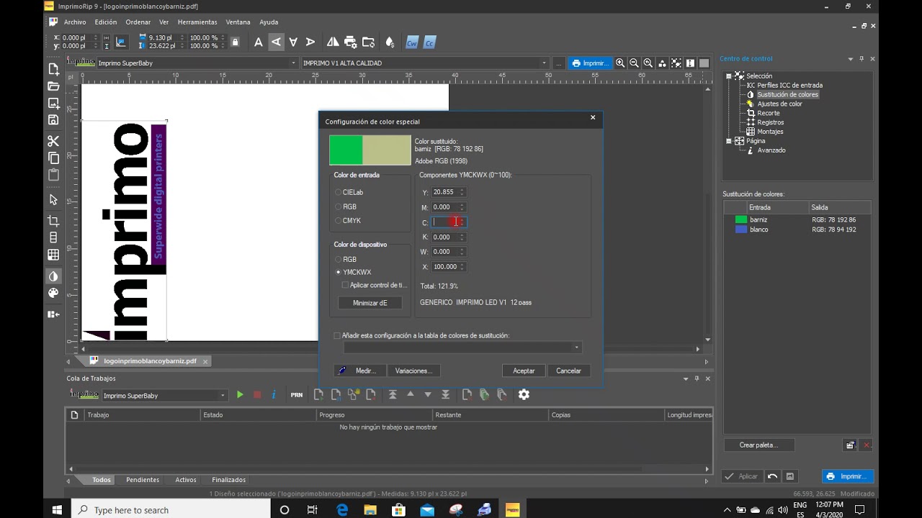The width and height of the screenshot is (922, 518).
Task: Click the Aceptar button
Action: click(524, 371)
